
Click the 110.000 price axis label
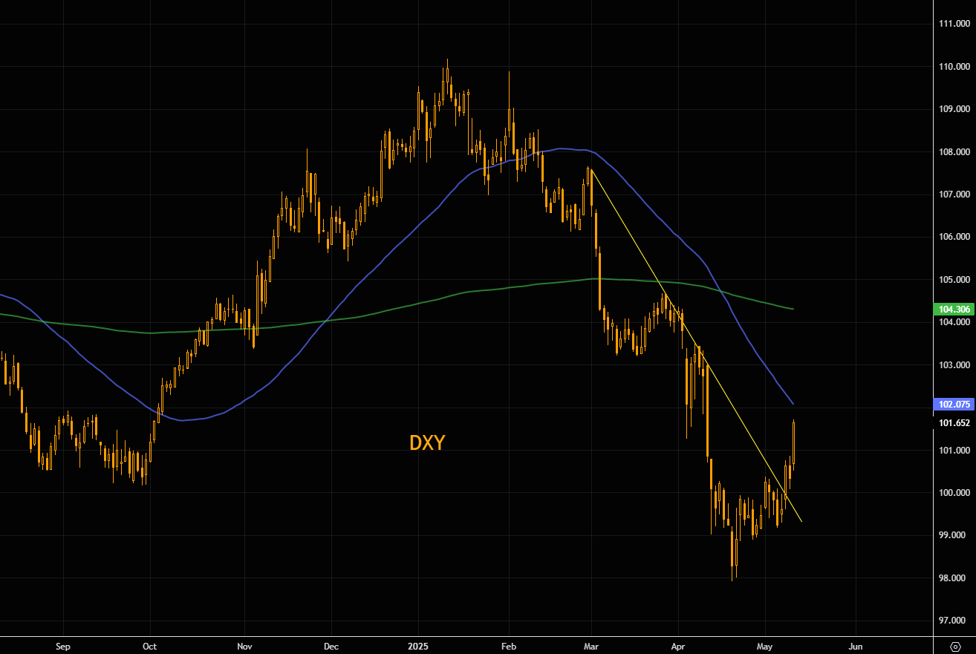[954, 67]
